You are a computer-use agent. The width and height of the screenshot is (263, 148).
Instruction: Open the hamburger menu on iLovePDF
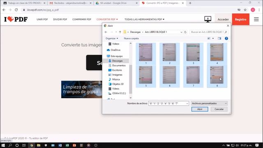(256, 19)
